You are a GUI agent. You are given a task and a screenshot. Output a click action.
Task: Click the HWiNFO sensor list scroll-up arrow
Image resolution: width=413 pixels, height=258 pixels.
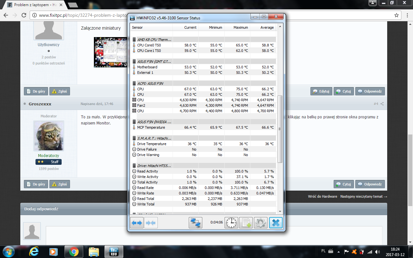click(280, 27)
